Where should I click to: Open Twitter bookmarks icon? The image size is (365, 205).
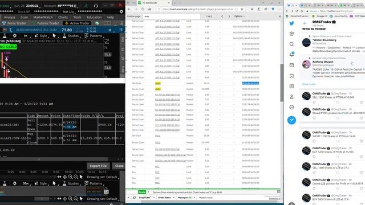pyautogui.click(x=291, y=76)
